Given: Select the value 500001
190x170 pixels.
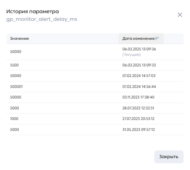Looking at the screenshot, I should [x=16, y=87].
